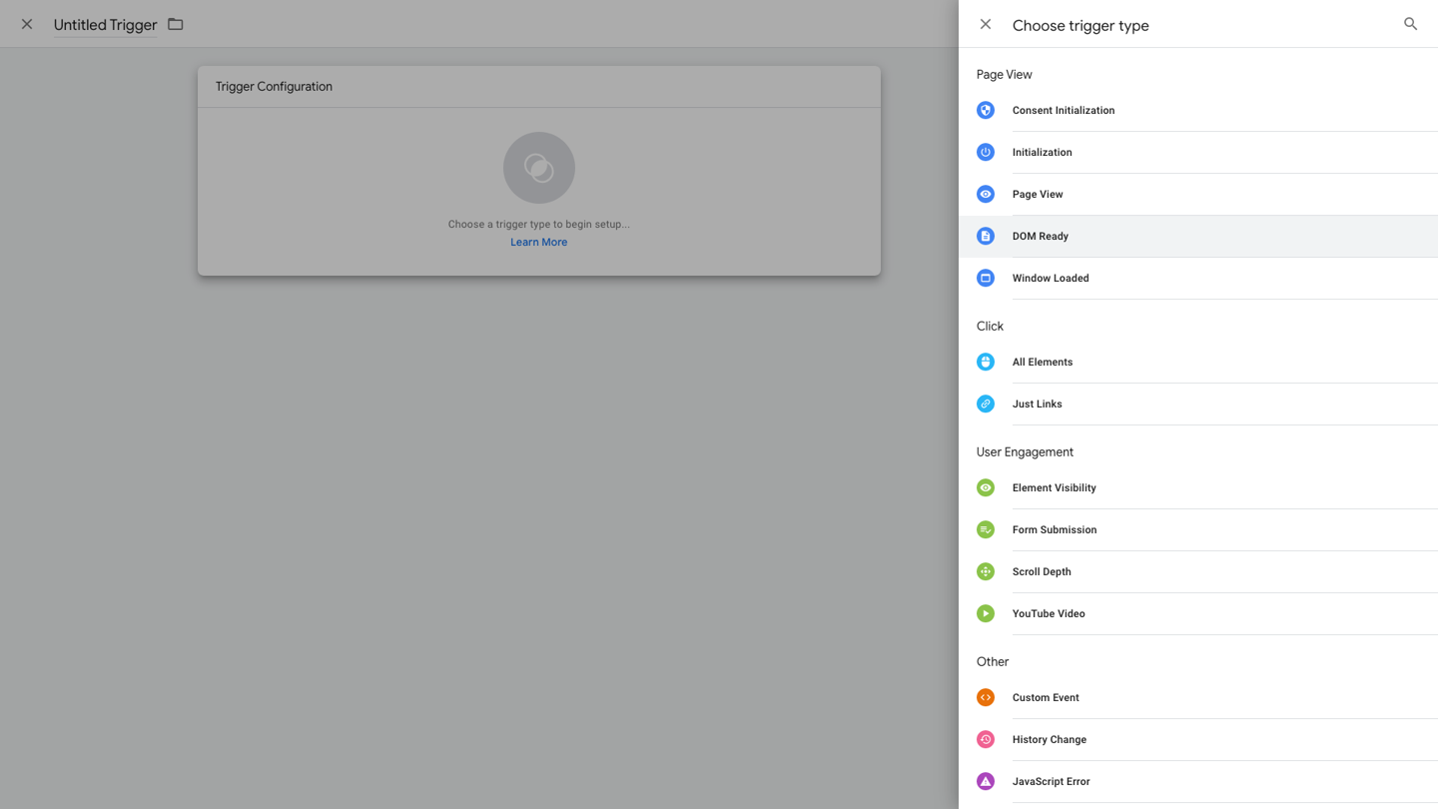Click the folder icon beside trigger name
Screen dimensions: 1438x809
[x=176, y=24]
